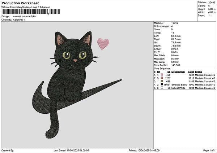Select the Trims value 14

[x=173, y=33]
